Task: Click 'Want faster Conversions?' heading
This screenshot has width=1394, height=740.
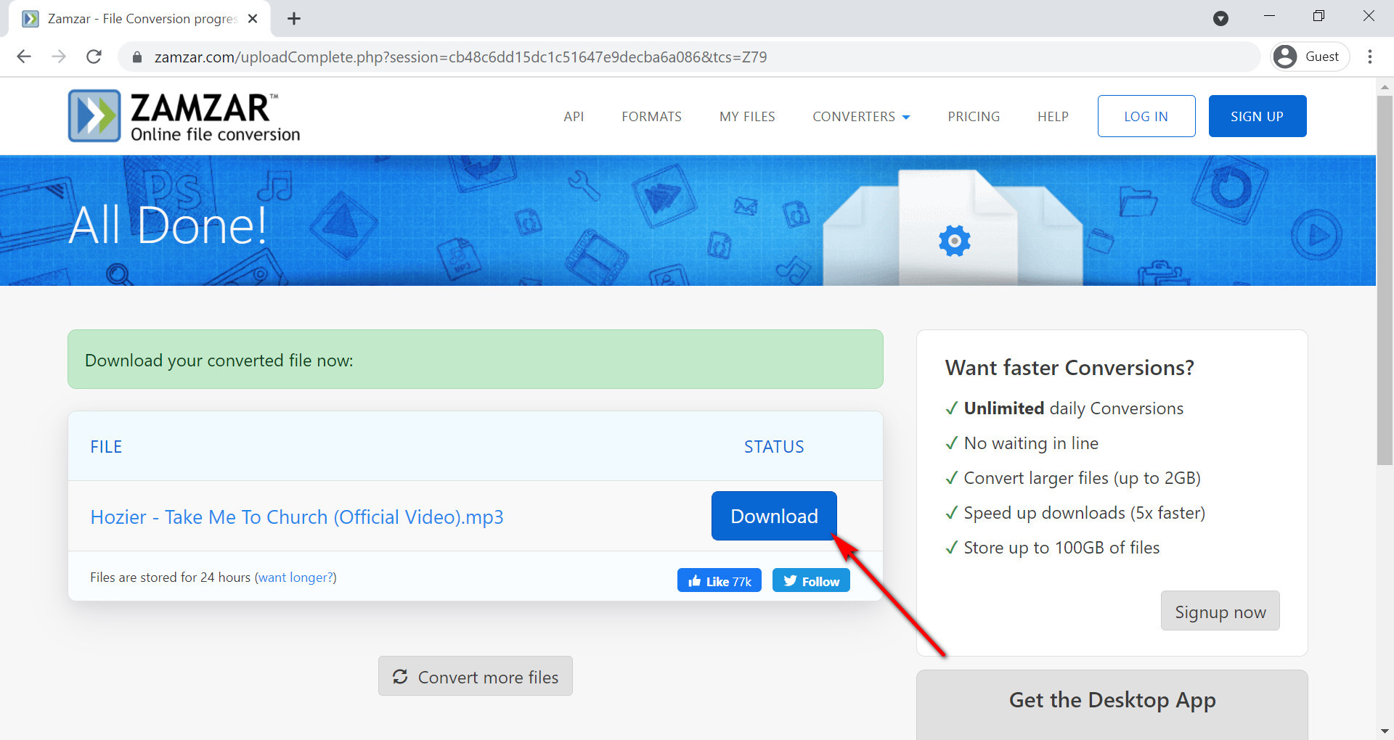Action: (1069, 368)
